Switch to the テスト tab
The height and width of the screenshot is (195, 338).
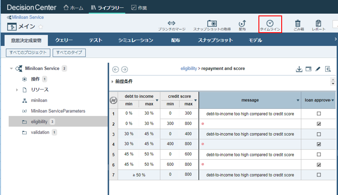[x=96, y=40]
